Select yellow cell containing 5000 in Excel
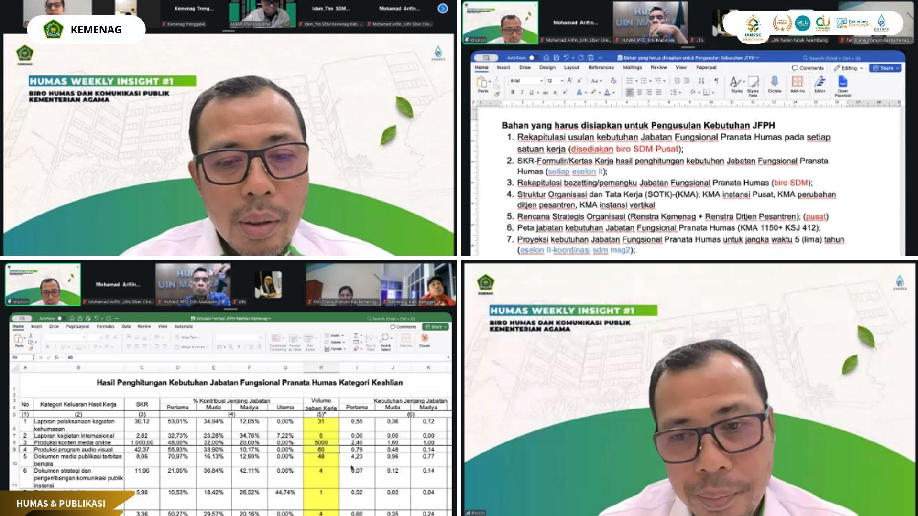 (321, 443)
